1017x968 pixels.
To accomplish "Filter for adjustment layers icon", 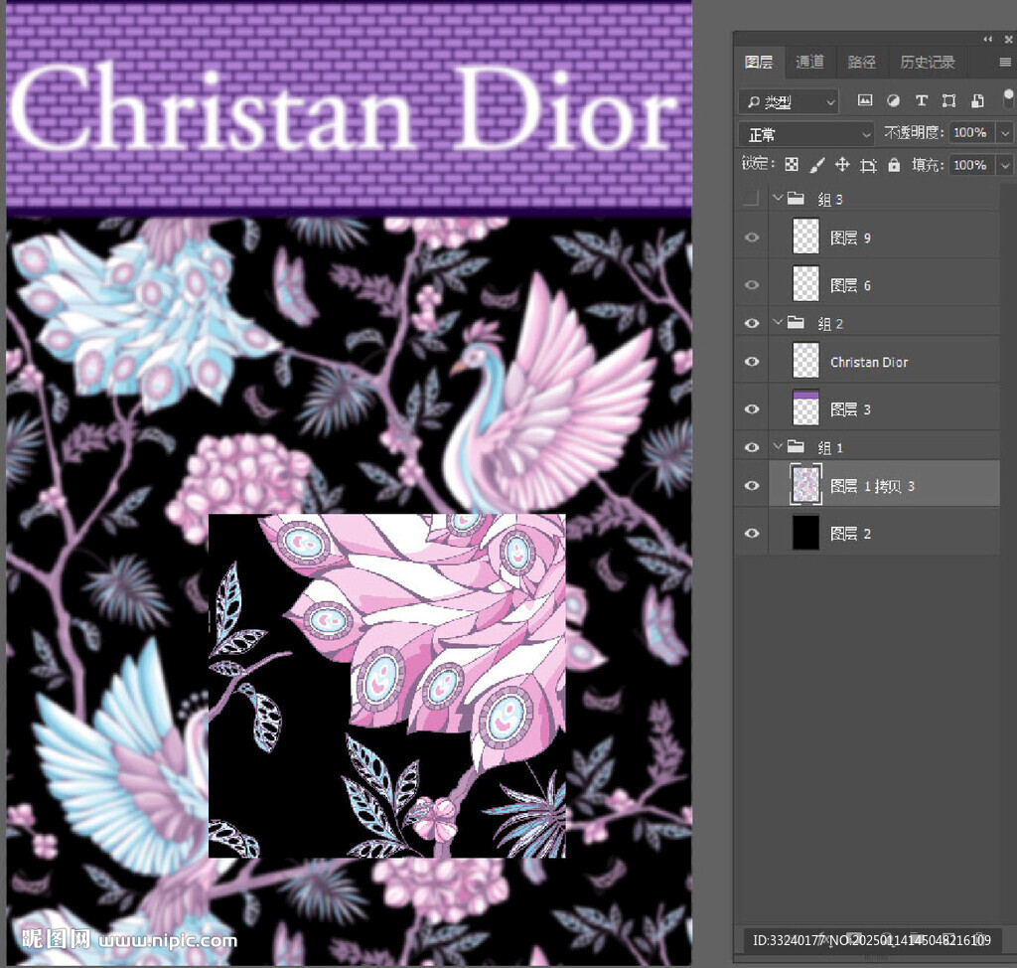I will 893,100.
